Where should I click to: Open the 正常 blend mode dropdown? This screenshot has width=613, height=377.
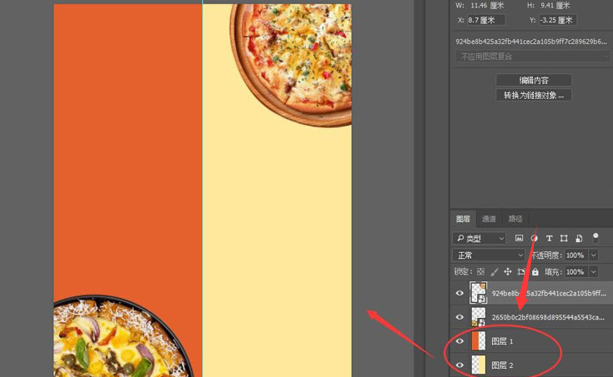[488, 255]
